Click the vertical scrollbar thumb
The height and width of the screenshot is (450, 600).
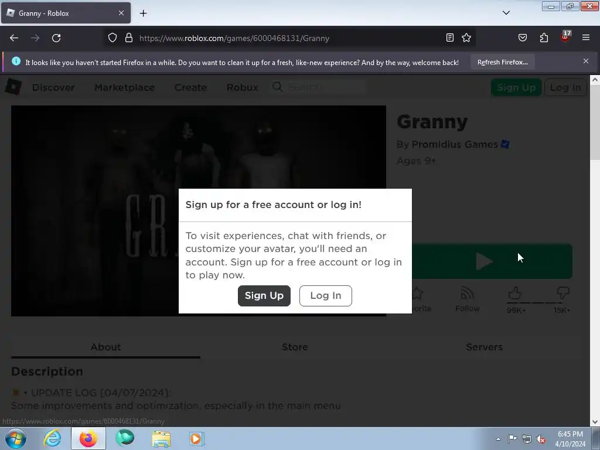click(595, 123)
